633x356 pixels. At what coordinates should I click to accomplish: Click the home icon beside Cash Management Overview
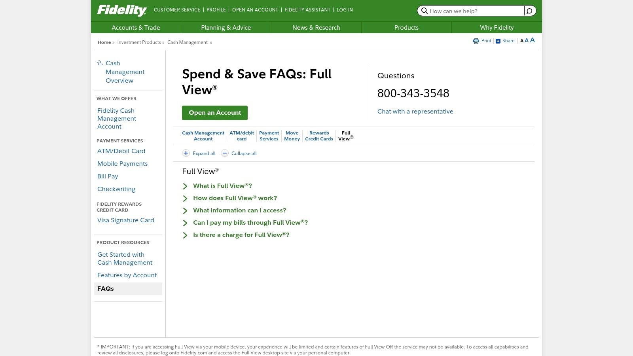tap(100, 62)
